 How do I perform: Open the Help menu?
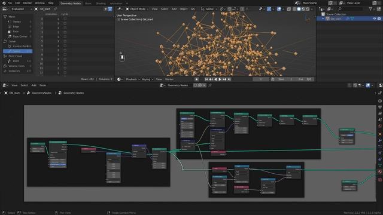pos(50,3)
